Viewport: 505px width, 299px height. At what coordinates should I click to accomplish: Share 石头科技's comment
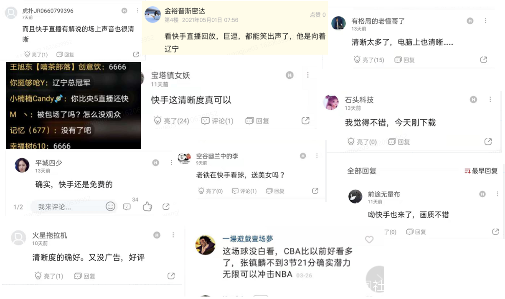[488, 142]
